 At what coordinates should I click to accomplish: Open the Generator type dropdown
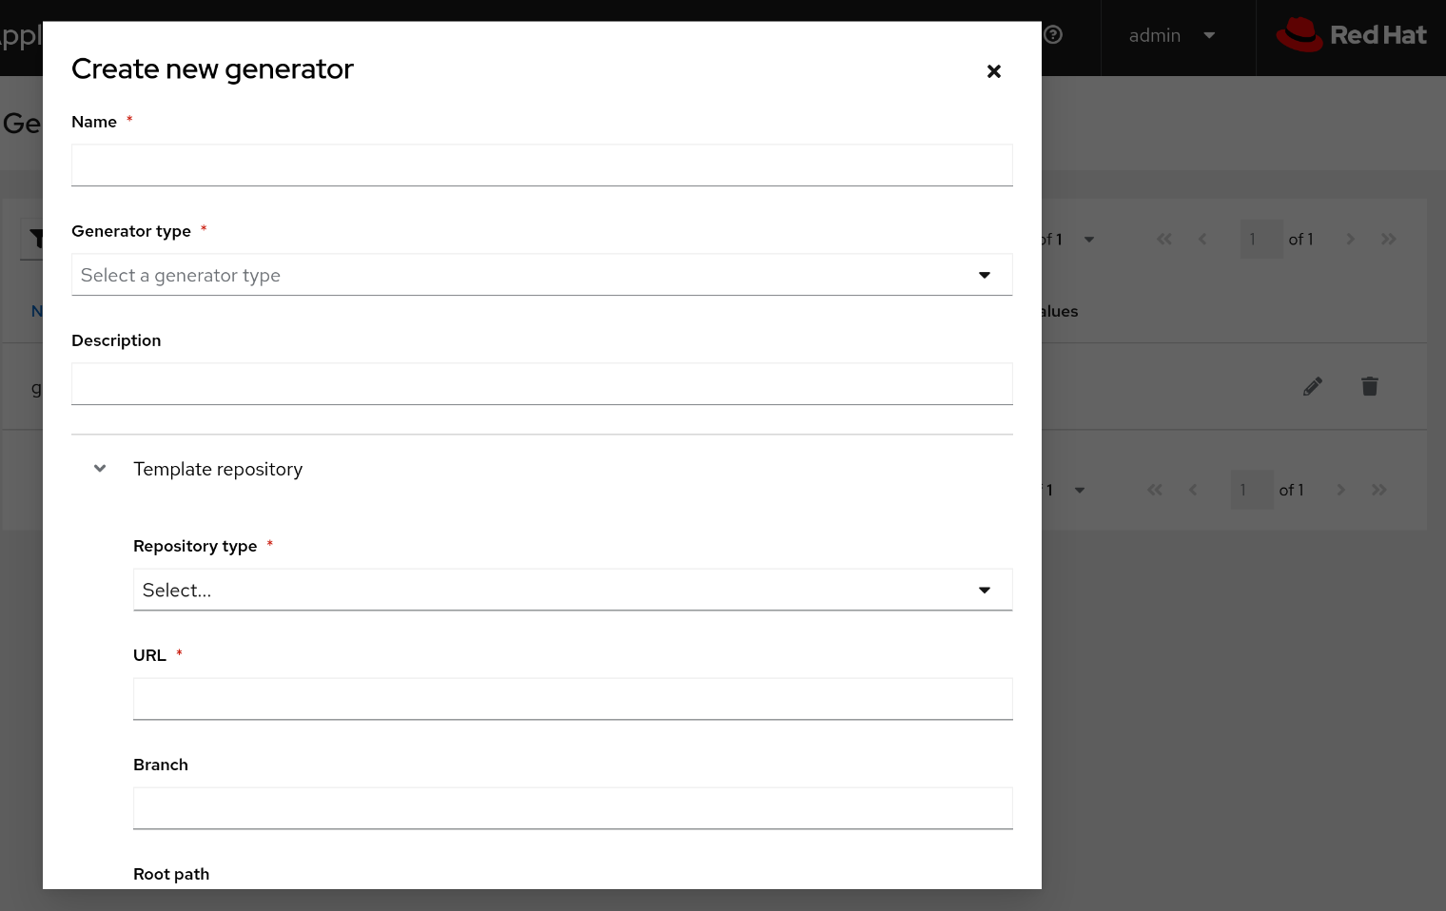(541, 275)
